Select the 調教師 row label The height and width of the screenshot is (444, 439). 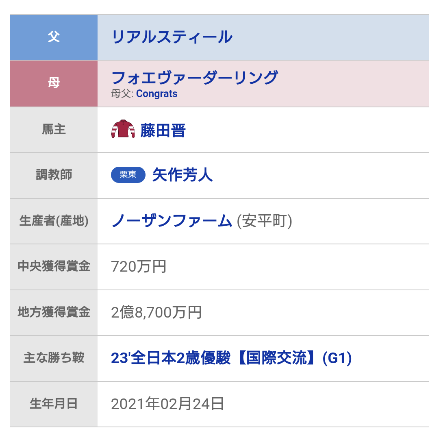54,175
